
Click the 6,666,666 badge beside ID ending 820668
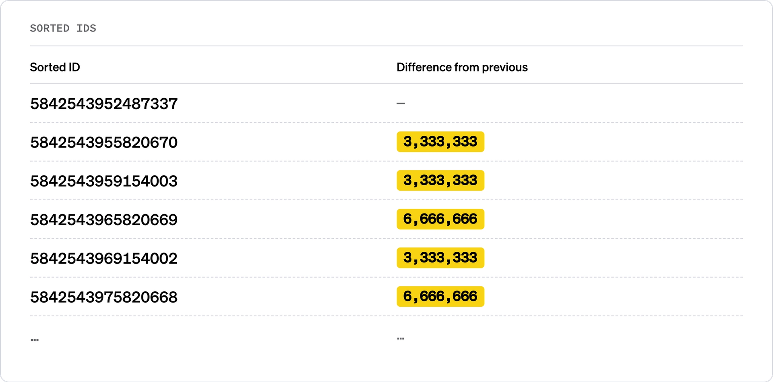(x=440, y=297)
